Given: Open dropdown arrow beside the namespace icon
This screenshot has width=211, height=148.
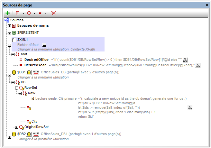Looking at the screenshot, I should [x=23, y=13].
